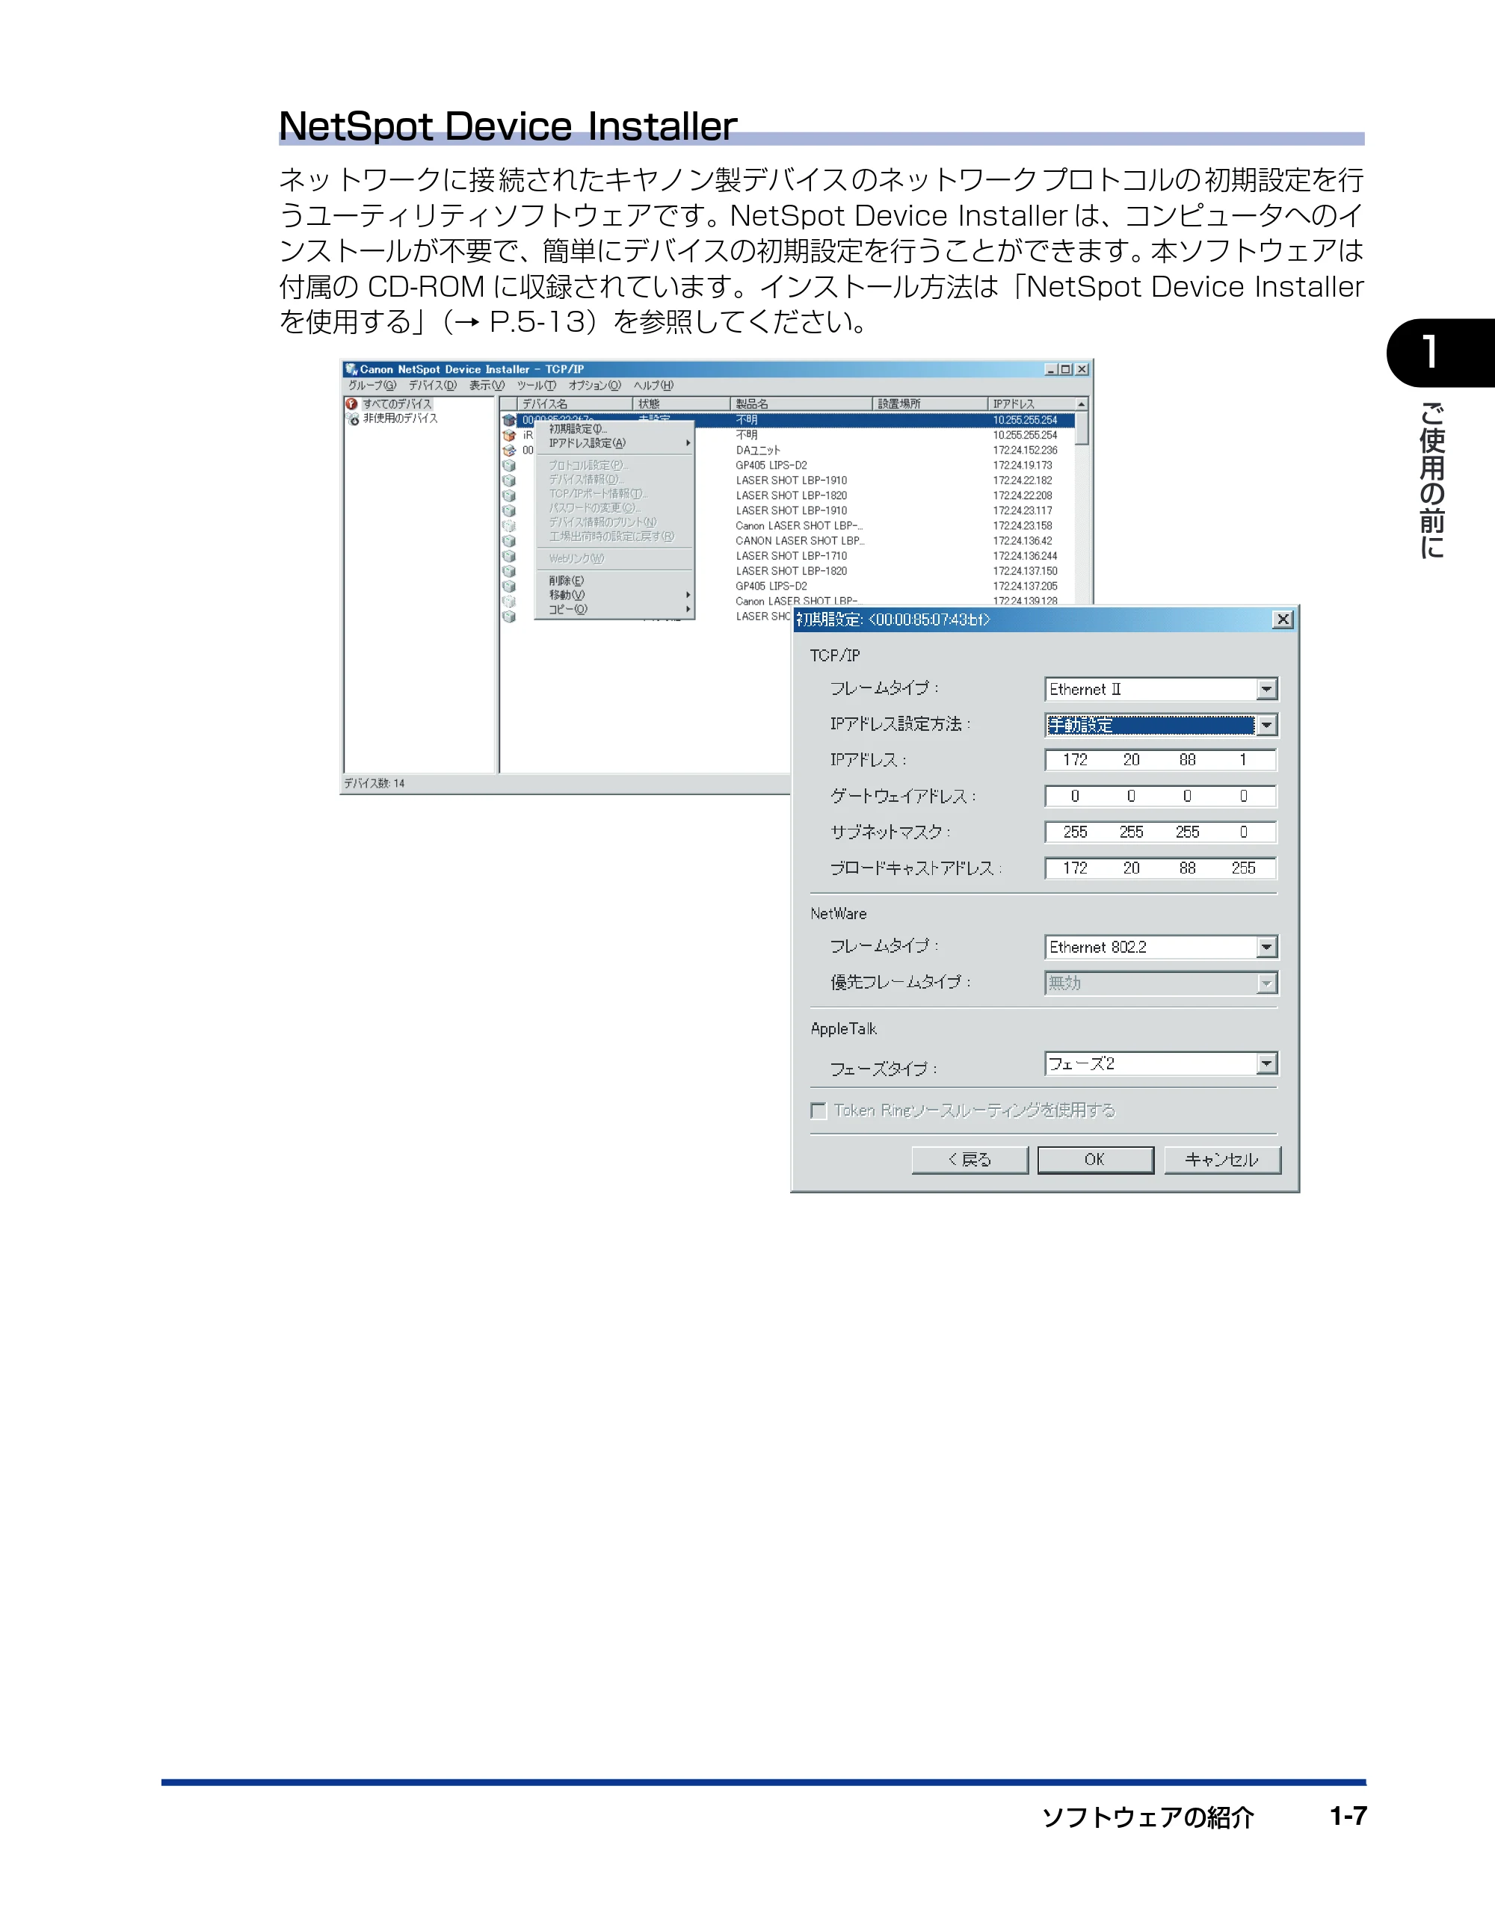Click the last octet 255 of ブロードキャストアドレス

[x=1243, y=868]
